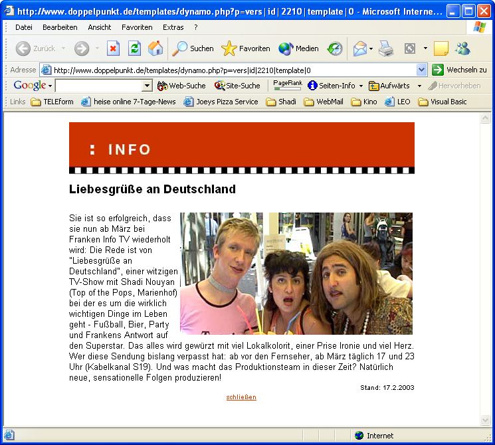
Task: Open the Favoriten menu in menu bar
Action: point(137,27)
